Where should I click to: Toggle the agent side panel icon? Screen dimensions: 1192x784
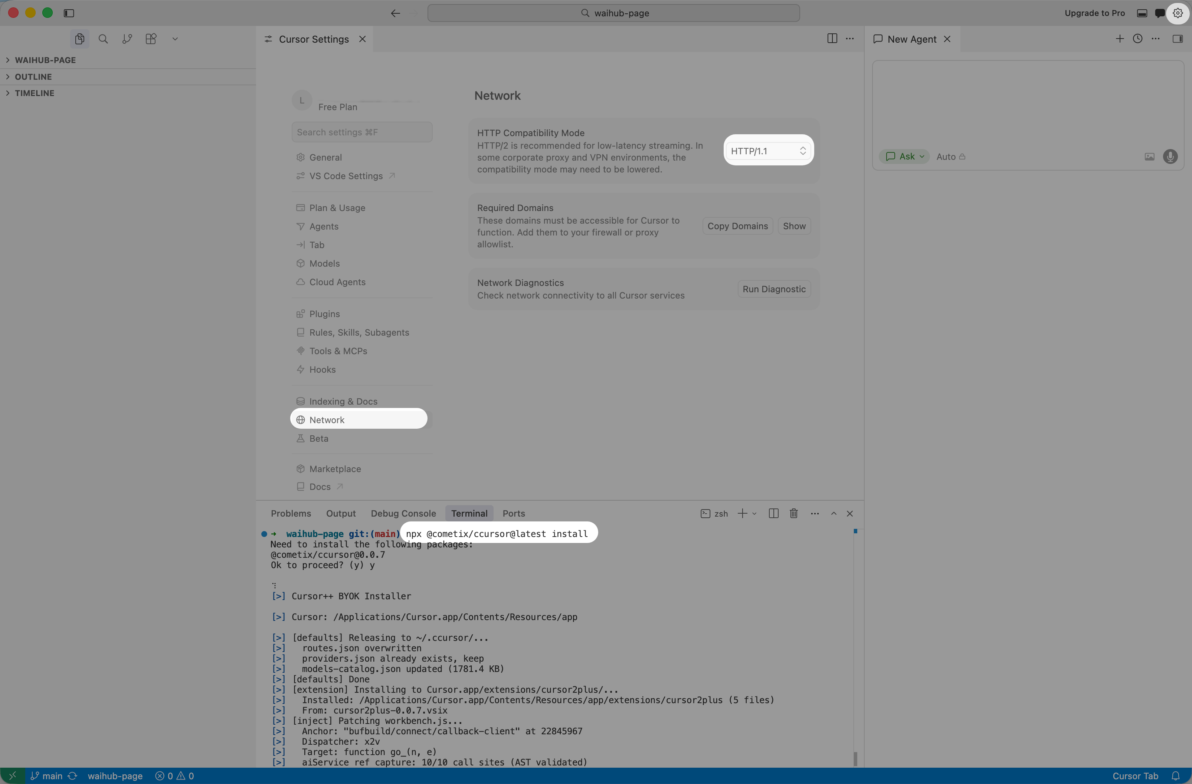(x=1178, y=39)
